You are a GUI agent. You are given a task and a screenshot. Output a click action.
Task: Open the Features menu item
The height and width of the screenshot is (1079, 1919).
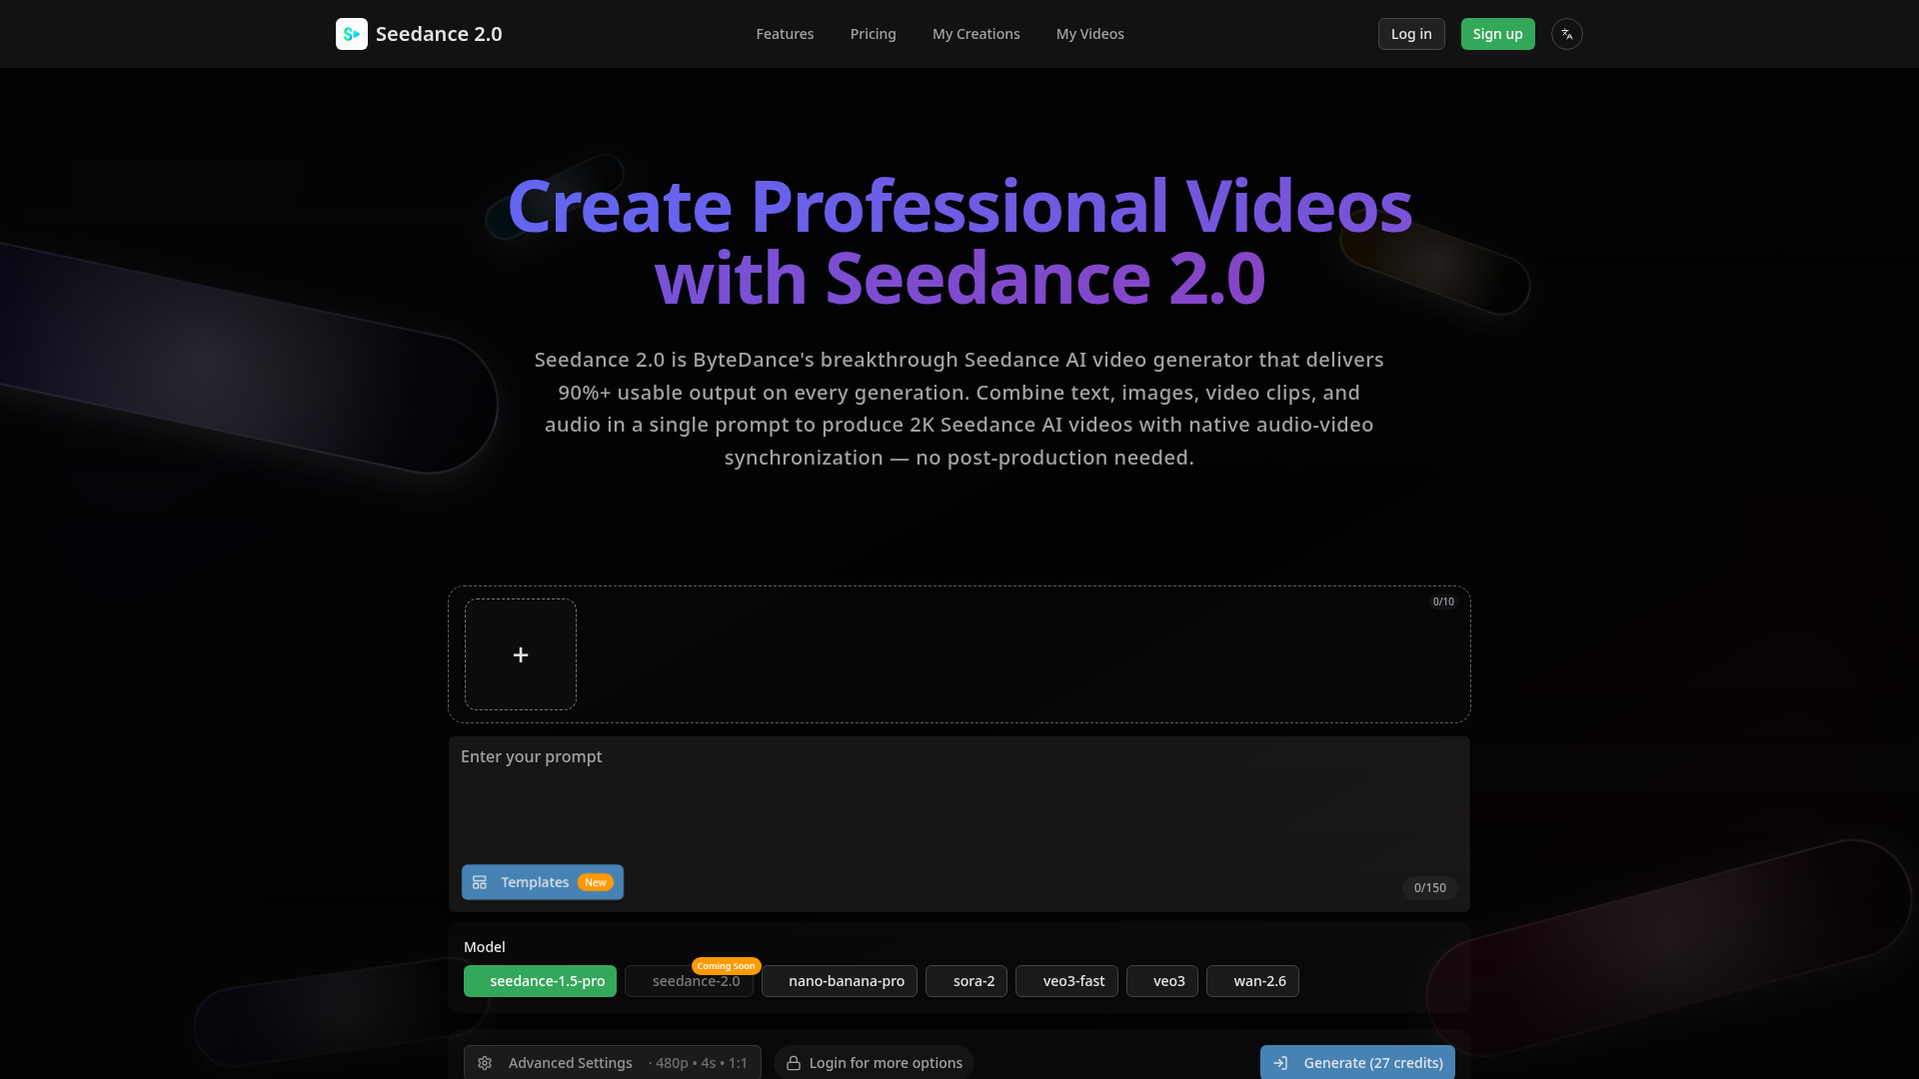tap(785, 34)
